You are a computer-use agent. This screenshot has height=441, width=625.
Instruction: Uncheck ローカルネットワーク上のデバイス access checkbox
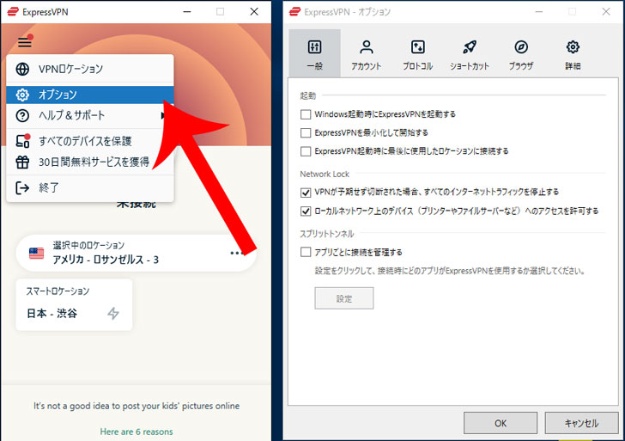[x=306, y=211]
